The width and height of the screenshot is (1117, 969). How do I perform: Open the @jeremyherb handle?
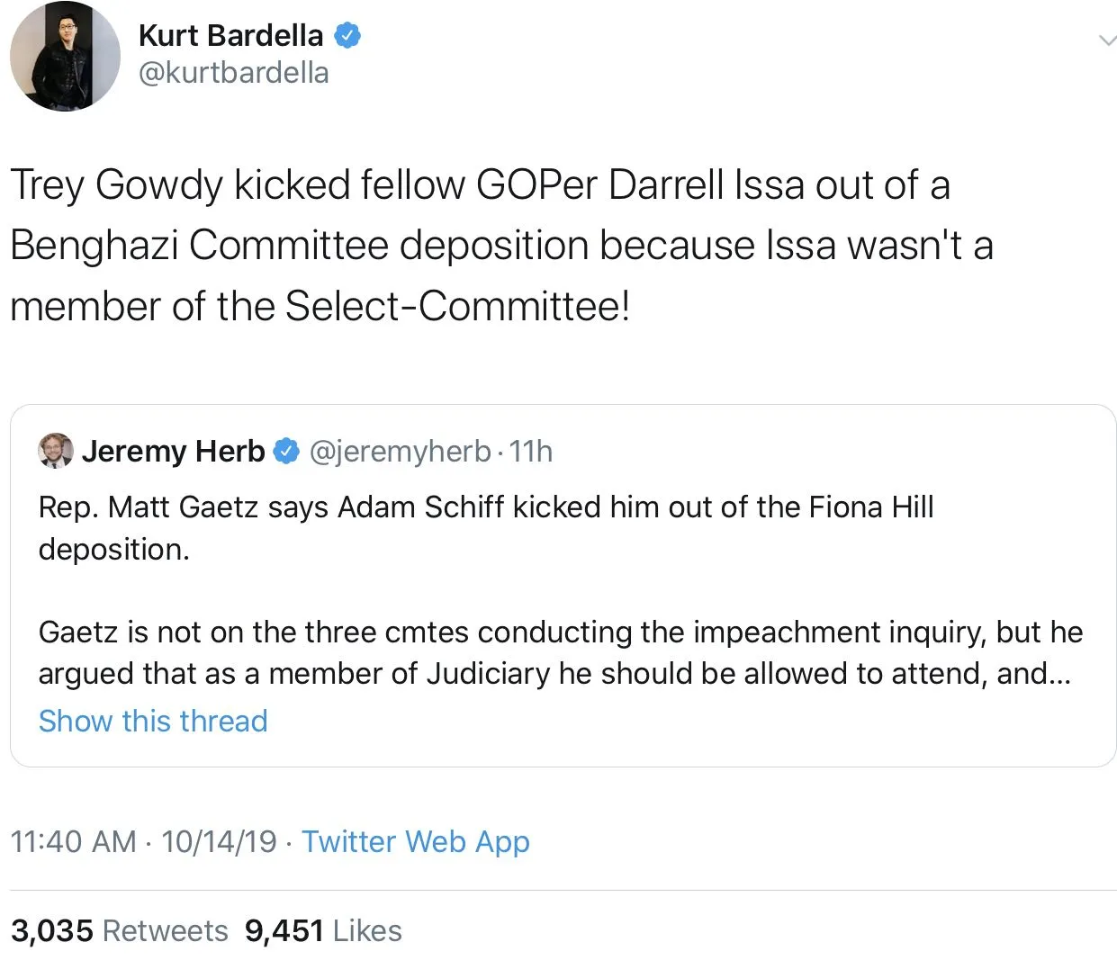click(401, 451)
